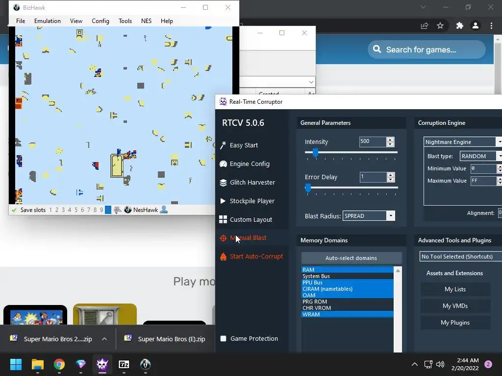Screen dimensions: 502x376
Task: Click volume icon in system tray
Action: tap(440, 364)
